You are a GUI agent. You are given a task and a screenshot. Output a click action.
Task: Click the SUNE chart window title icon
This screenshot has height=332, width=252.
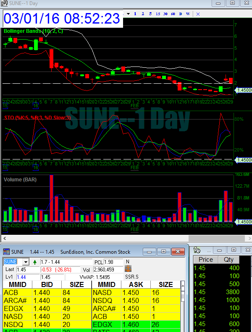[x=4, y=3]
